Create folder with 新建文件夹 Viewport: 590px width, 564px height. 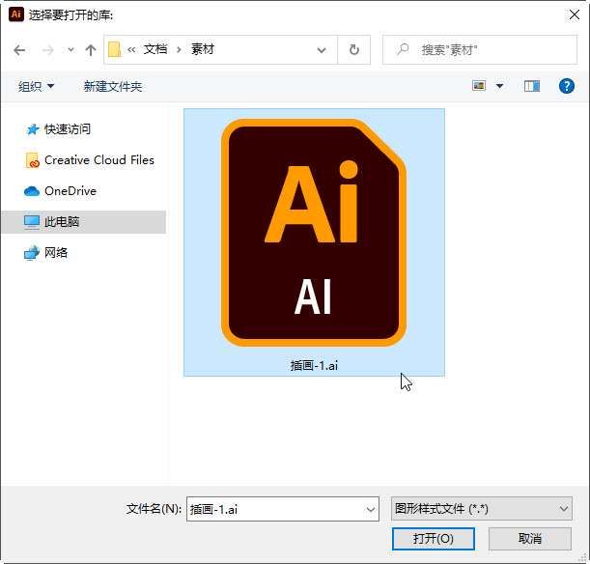113,87
